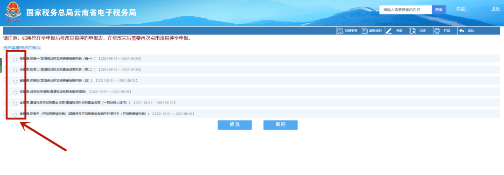Click the 返回 back arrow toolbar icon
The height and width of the screenshot is (175, 504).
[x=462, y=31]
